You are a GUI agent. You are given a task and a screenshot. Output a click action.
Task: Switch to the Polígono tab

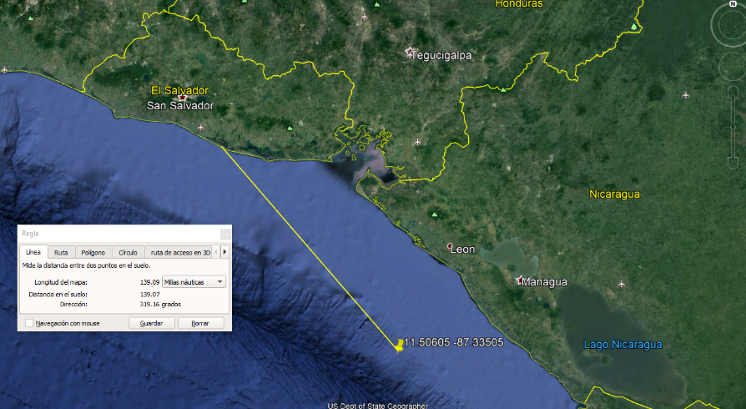93,252
